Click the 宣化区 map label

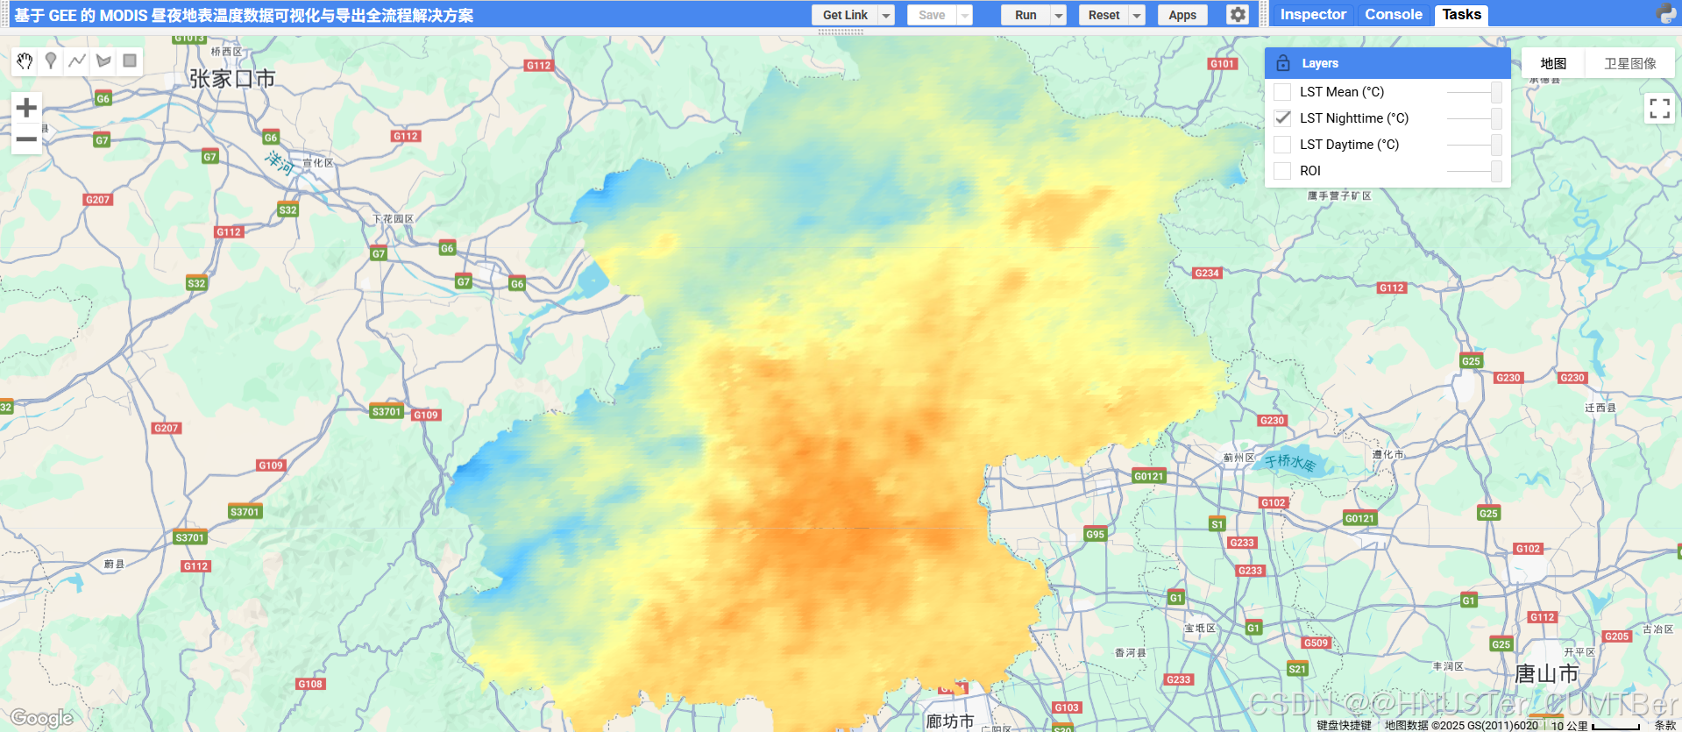(317, 163)
